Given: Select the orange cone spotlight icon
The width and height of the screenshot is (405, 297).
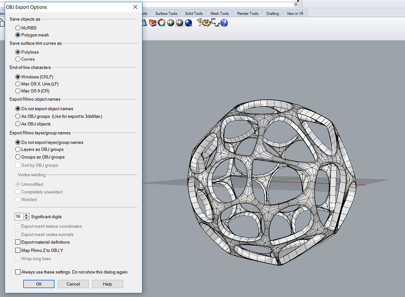Looking at the screenshot, I should click(199, 22).
